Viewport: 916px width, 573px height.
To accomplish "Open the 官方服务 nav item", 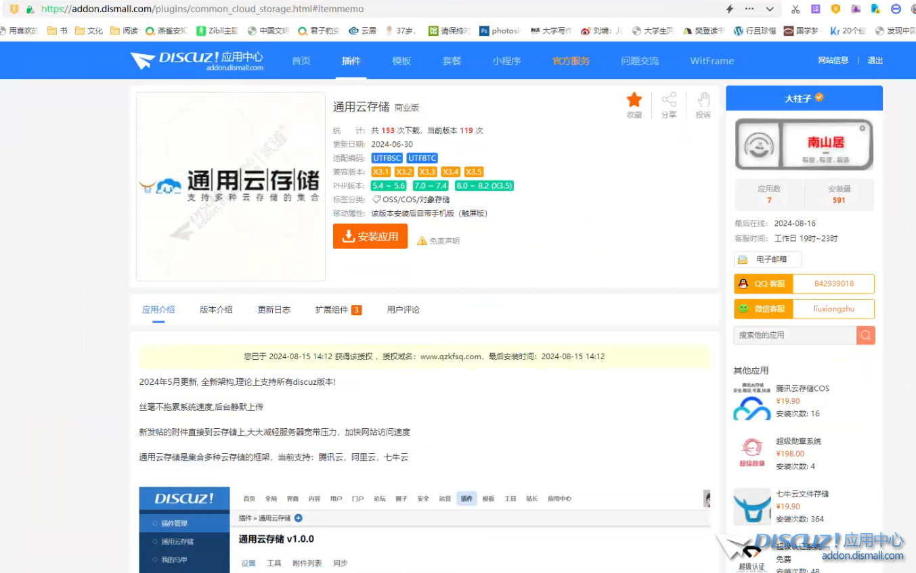I will coord(571,61).
